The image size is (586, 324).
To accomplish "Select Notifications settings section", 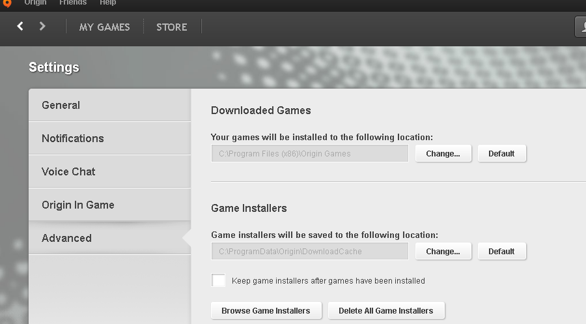I will [x=110, y=138].
